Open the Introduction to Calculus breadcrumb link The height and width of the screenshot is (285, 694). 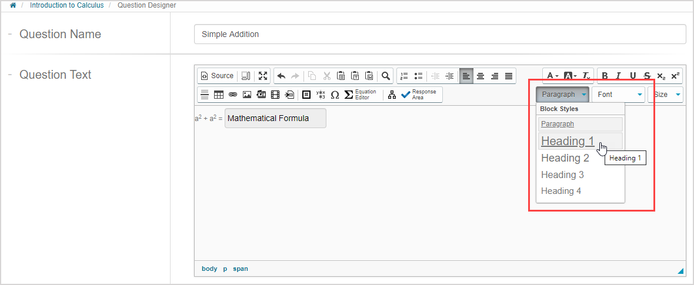point(66,5)
